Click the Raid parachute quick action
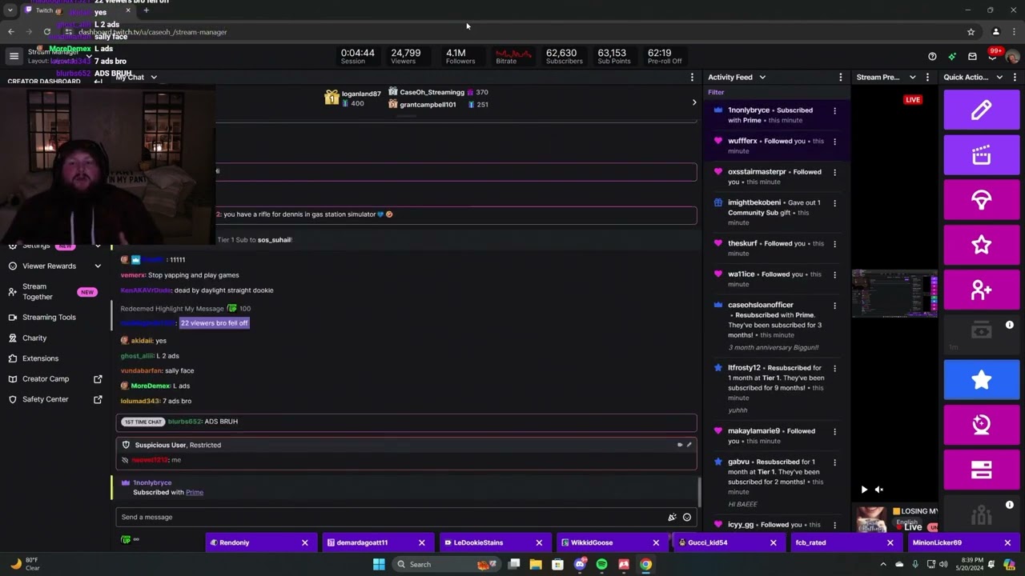The image size is (1025, 576). pyautogui.click(x=981, y=199)
